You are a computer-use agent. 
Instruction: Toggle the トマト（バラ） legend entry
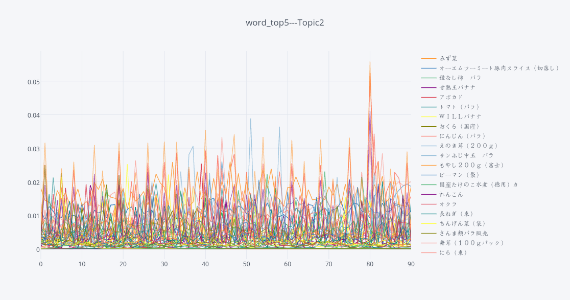[x=460, y=107]
